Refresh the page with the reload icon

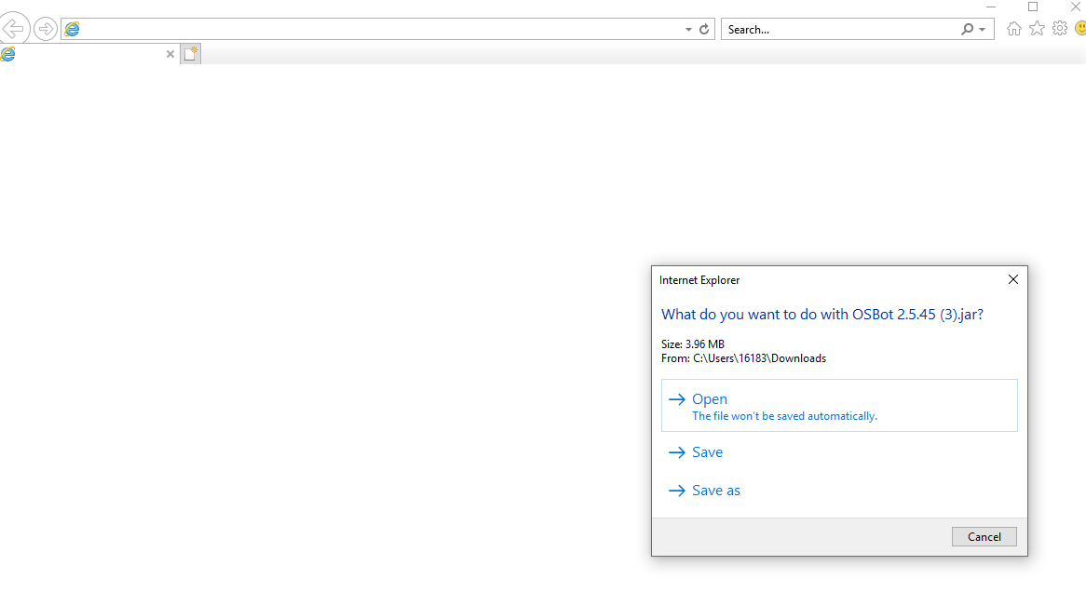(704, 29)
